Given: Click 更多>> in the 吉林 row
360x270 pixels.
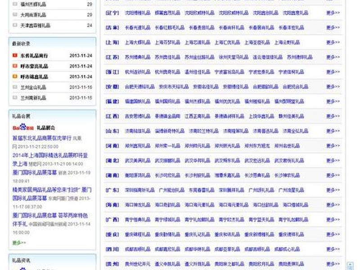Looking at the screenshot, I should coord(333,27).
